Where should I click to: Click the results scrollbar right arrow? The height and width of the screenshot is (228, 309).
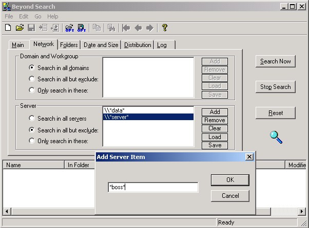(x=302, y=212)
